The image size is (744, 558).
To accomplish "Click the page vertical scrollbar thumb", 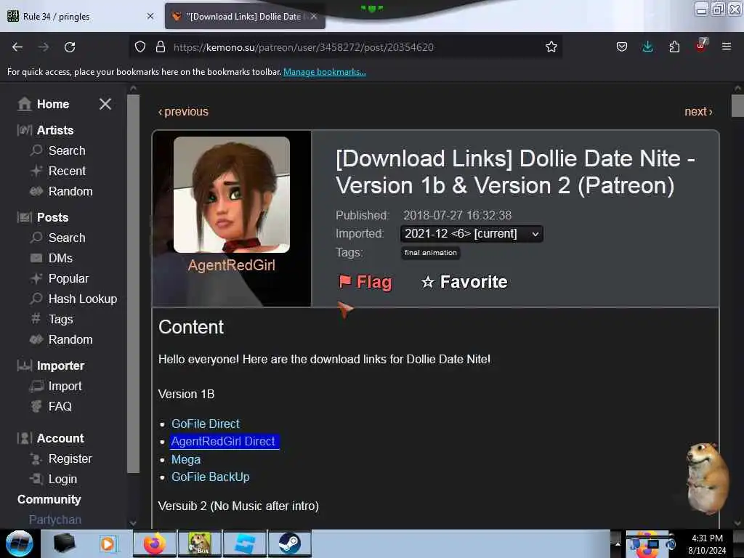I will tap(737, 105).
